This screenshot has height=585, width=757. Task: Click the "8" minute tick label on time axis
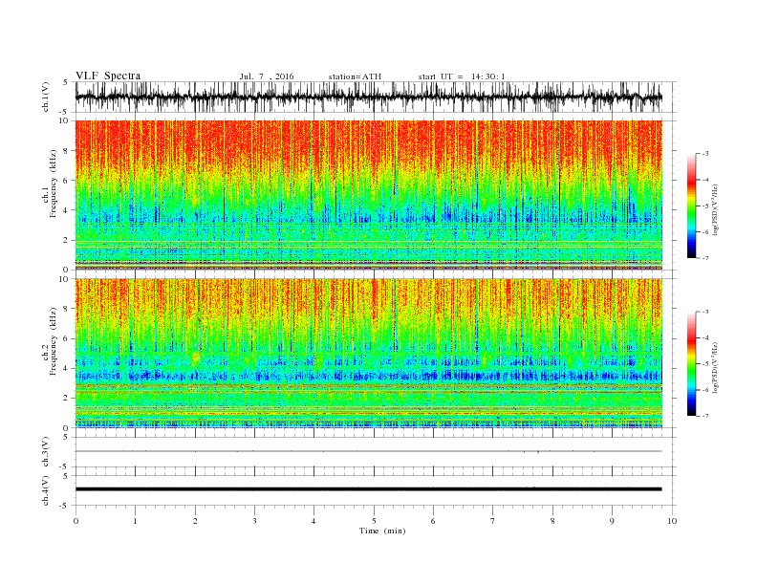(552, 521)
